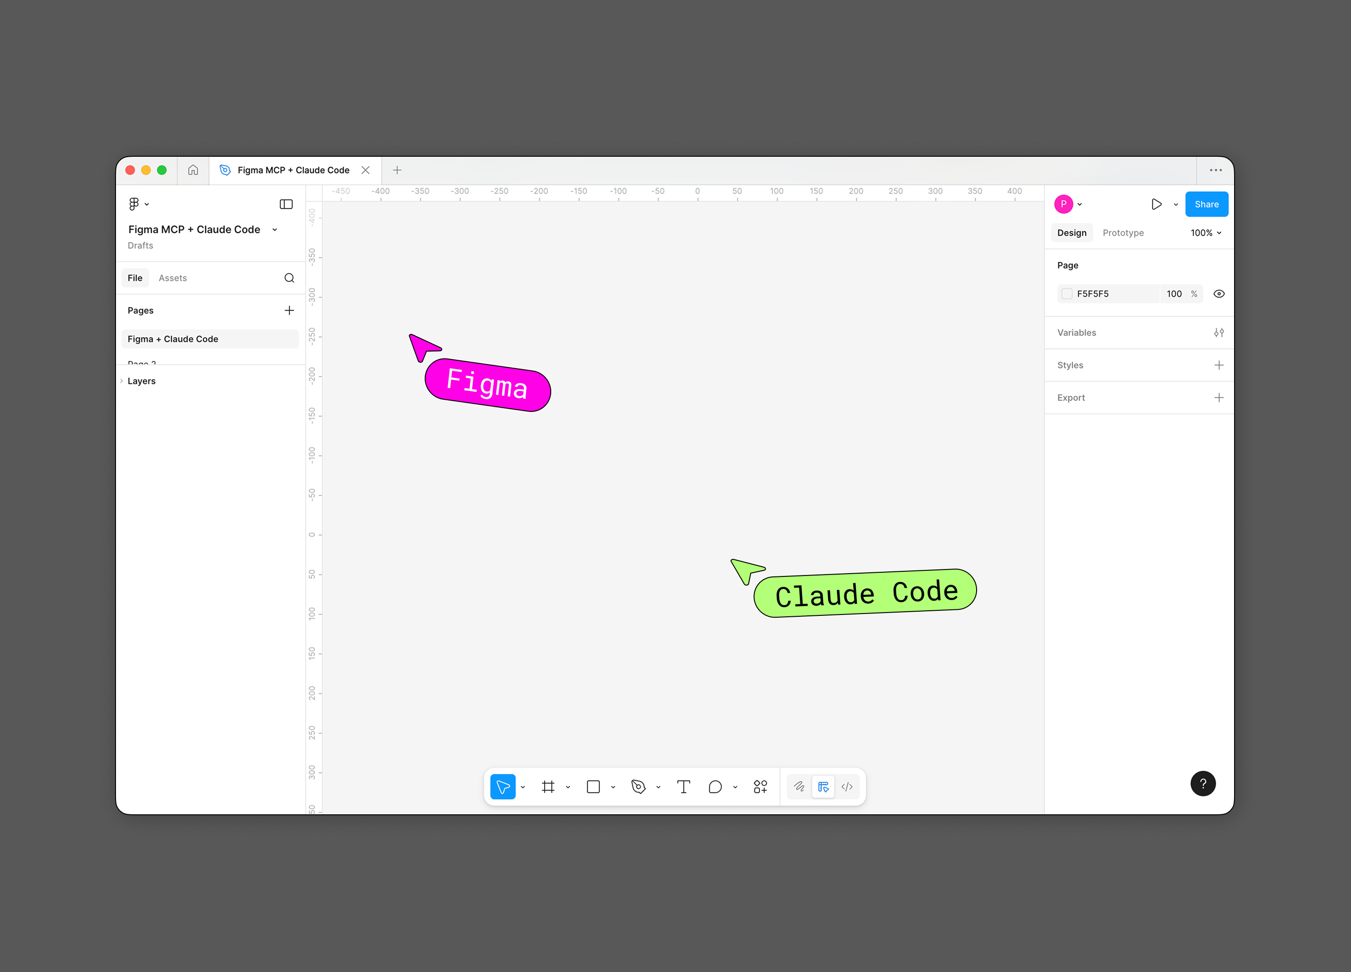Switch to Dev Mode toggle in toolbar
Image resolution: width=1351 pixels, height=972 pixels.
tap(847, 787)
